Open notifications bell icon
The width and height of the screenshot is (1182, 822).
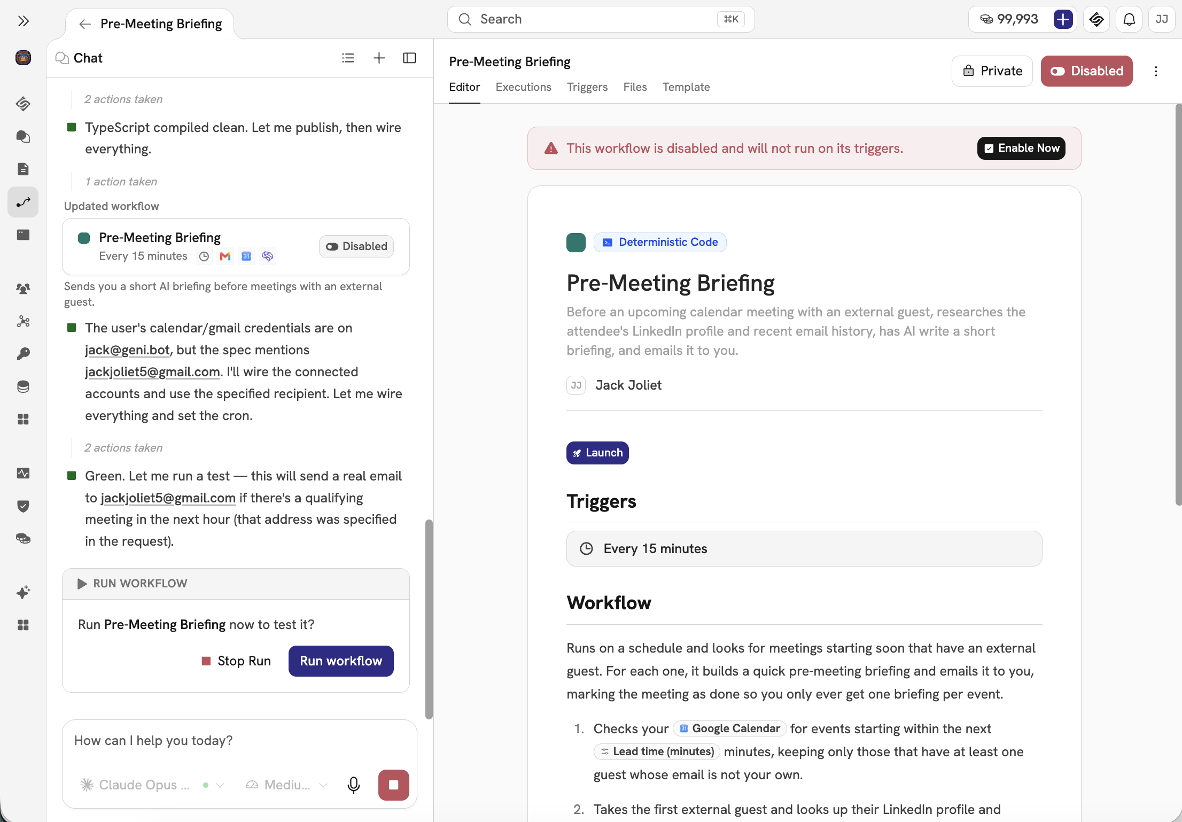tap(1129, 20)
